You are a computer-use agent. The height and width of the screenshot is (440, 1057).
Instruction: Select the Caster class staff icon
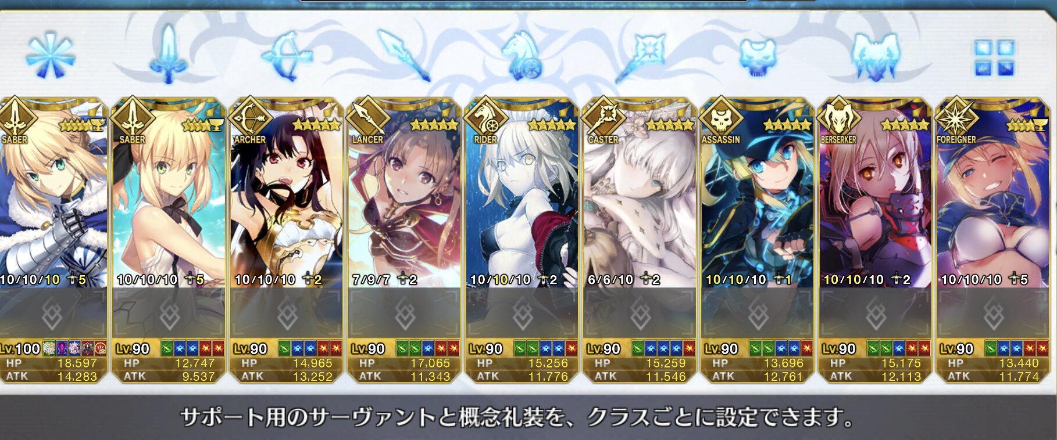point(640,57)
